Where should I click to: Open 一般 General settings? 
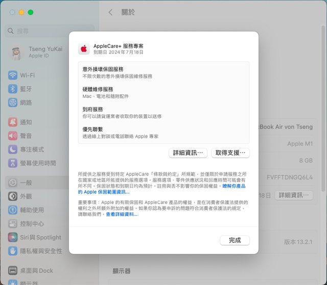[26, 183]
